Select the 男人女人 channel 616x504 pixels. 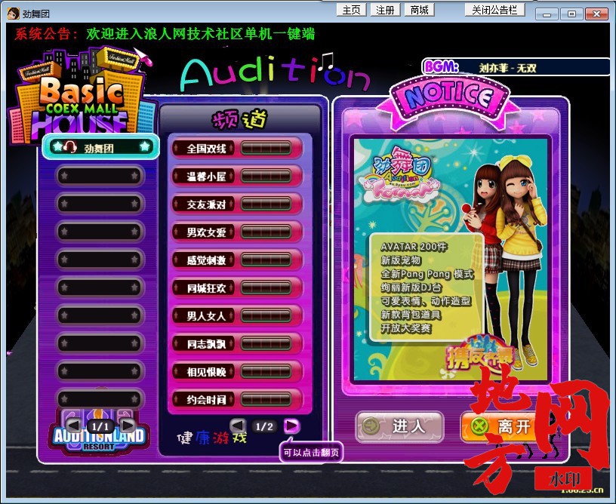[x=237, y=315]
